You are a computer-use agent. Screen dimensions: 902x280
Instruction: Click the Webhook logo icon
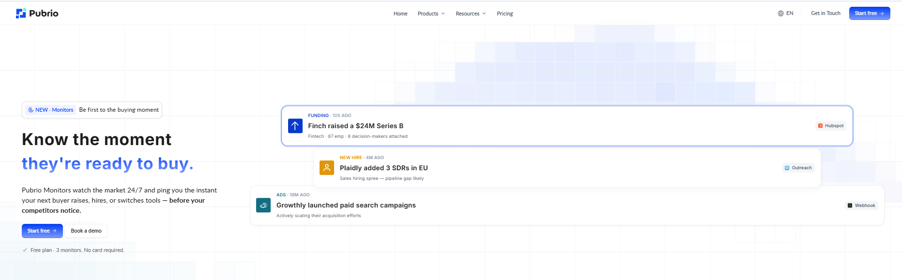tap(850, 206)
